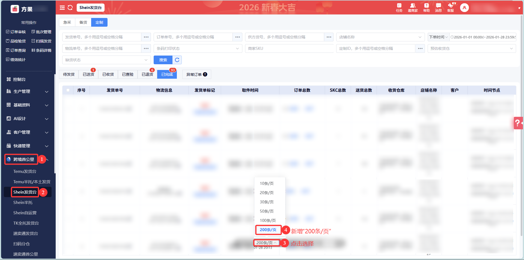Click the refresh icon in the top bar

tap(70, 8)
